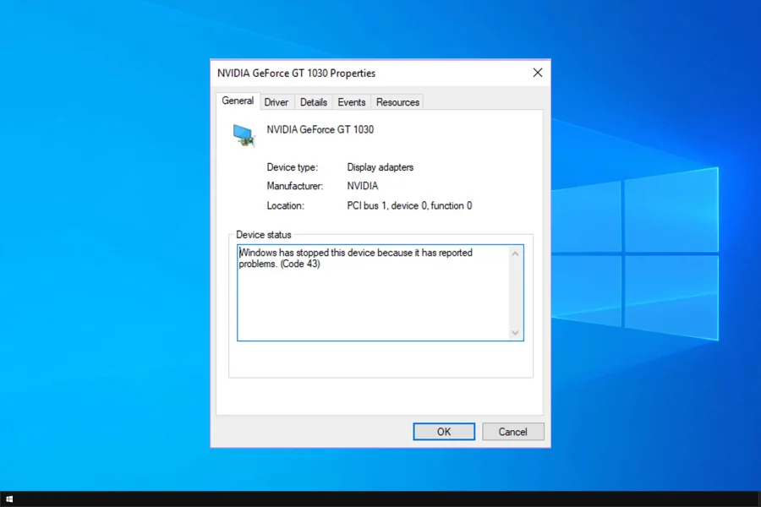Go to the Resources tab
This screenshot has width=761, height=507.
397,102
